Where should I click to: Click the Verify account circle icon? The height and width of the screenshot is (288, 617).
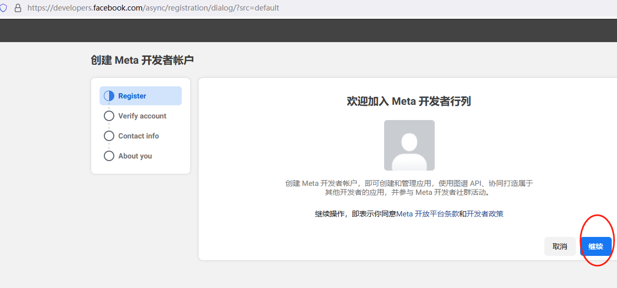[x=109, y=116]
